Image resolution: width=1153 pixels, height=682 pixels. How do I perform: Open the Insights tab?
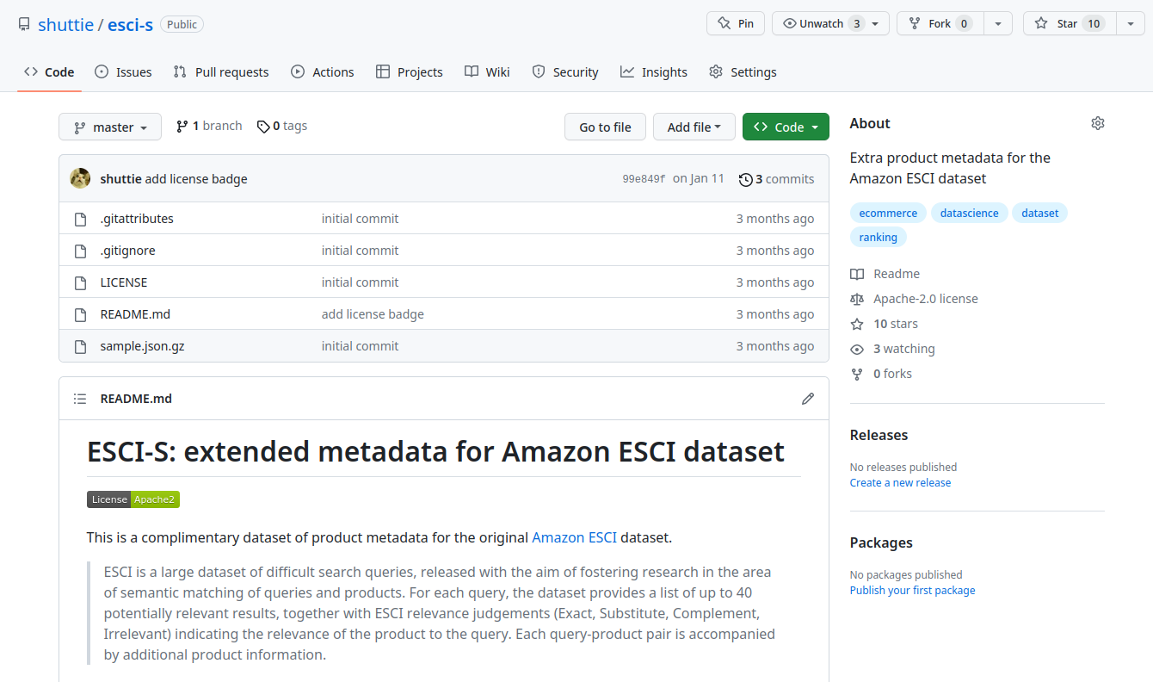(x=654, y=71)
